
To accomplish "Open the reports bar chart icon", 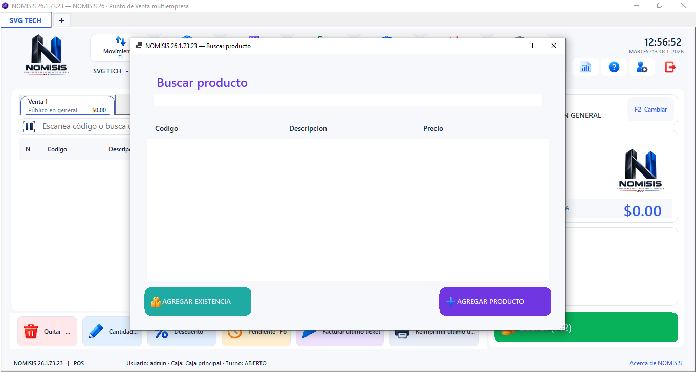I will click(585, 67).
